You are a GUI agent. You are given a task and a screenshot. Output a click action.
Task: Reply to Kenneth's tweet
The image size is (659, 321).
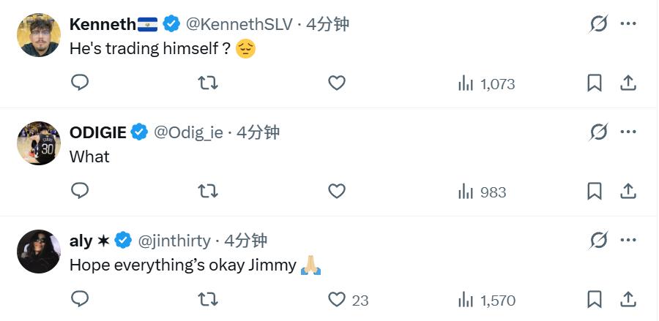coord(80,83)
